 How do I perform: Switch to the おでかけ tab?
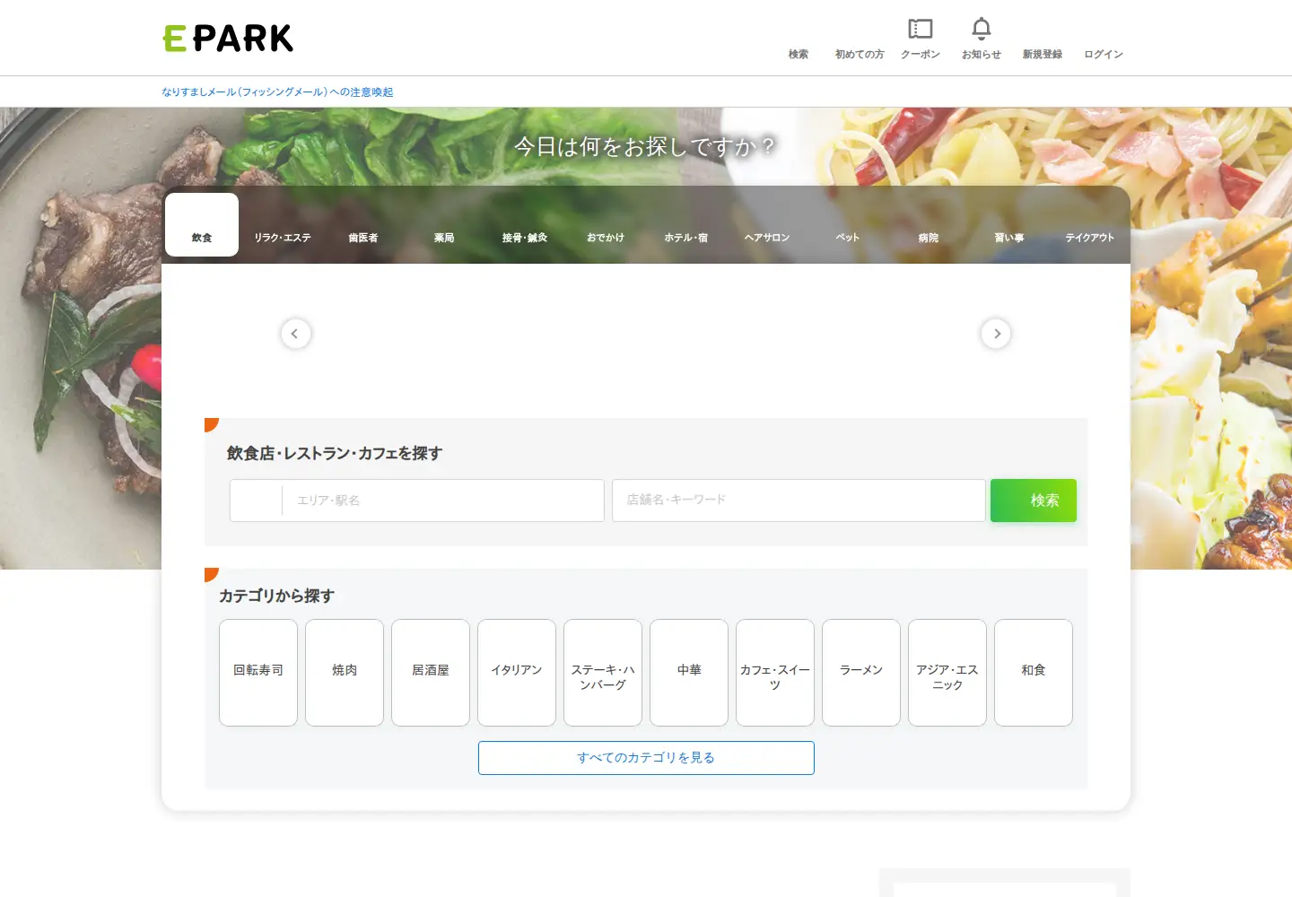[x=606, y=225]
